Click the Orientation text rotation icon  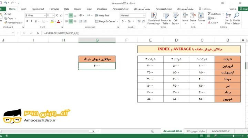81,16
